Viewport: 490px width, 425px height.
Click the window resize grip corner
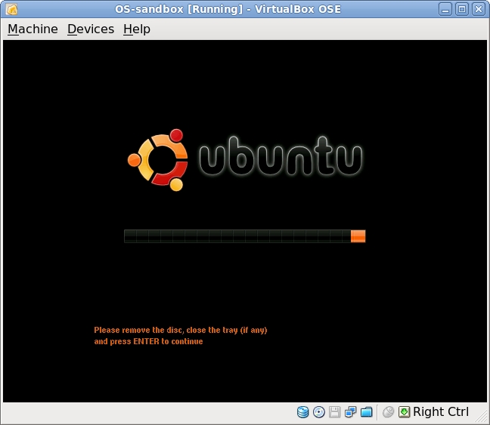tap(482, 417)
